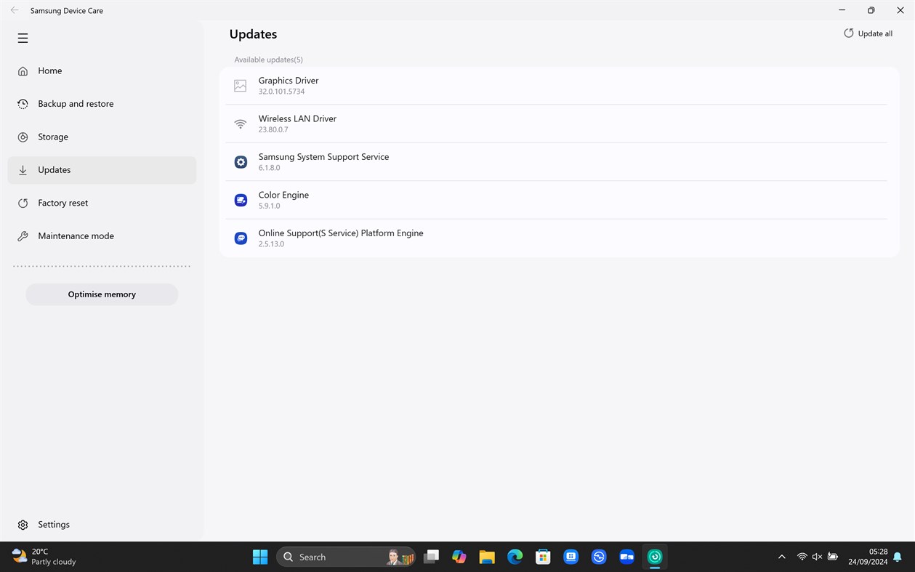915x572 pixels.
Task: Click the Maintenance mode wrench icon
Action: pos(23,235)
